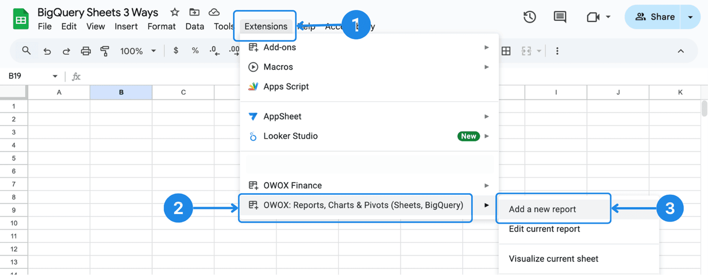The height and width of the screenshot is (275, 708).
Task: Open Apps Script from the menu
Action: pyautogui.click(x=370, y=86)
